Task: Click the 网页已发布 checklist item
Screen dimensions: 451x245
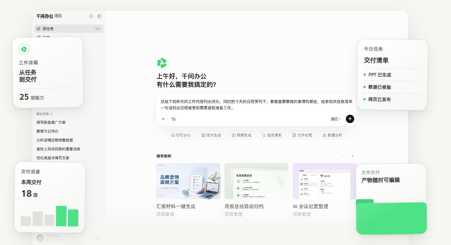Action: 377,99
